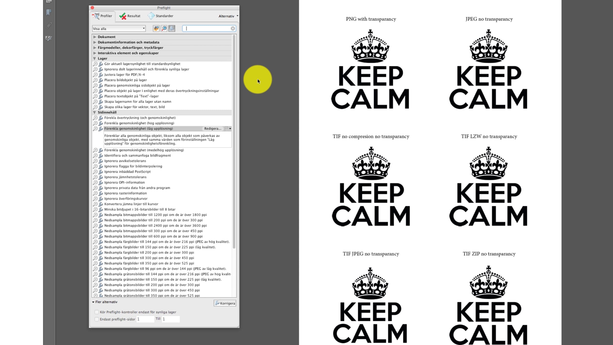The width and height of the screenshot is (613, 345).
Task: Click the Preflight list vertical scrollbar
Action: click(x=234, y=142)
